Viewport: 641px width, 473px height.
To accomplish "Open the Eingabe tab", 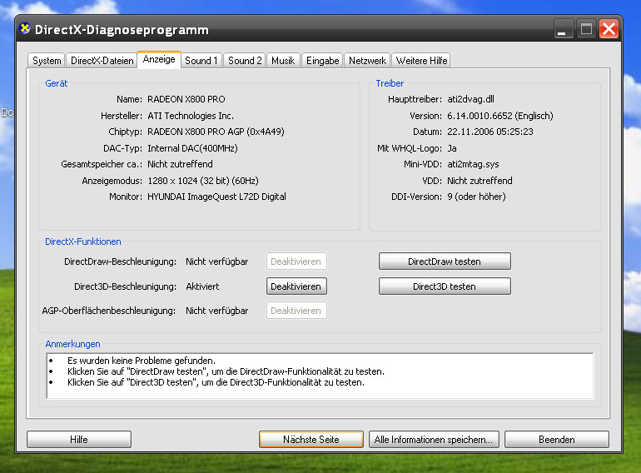I will click(322, 61).
